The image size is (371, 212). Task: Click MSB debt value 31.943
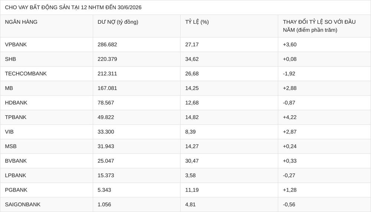pyautogui.click(x=106, y=146)
